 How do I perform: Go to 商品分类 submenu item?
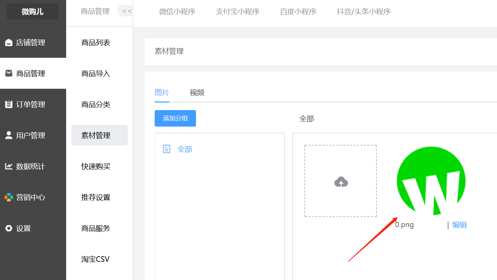coord(96,105)
